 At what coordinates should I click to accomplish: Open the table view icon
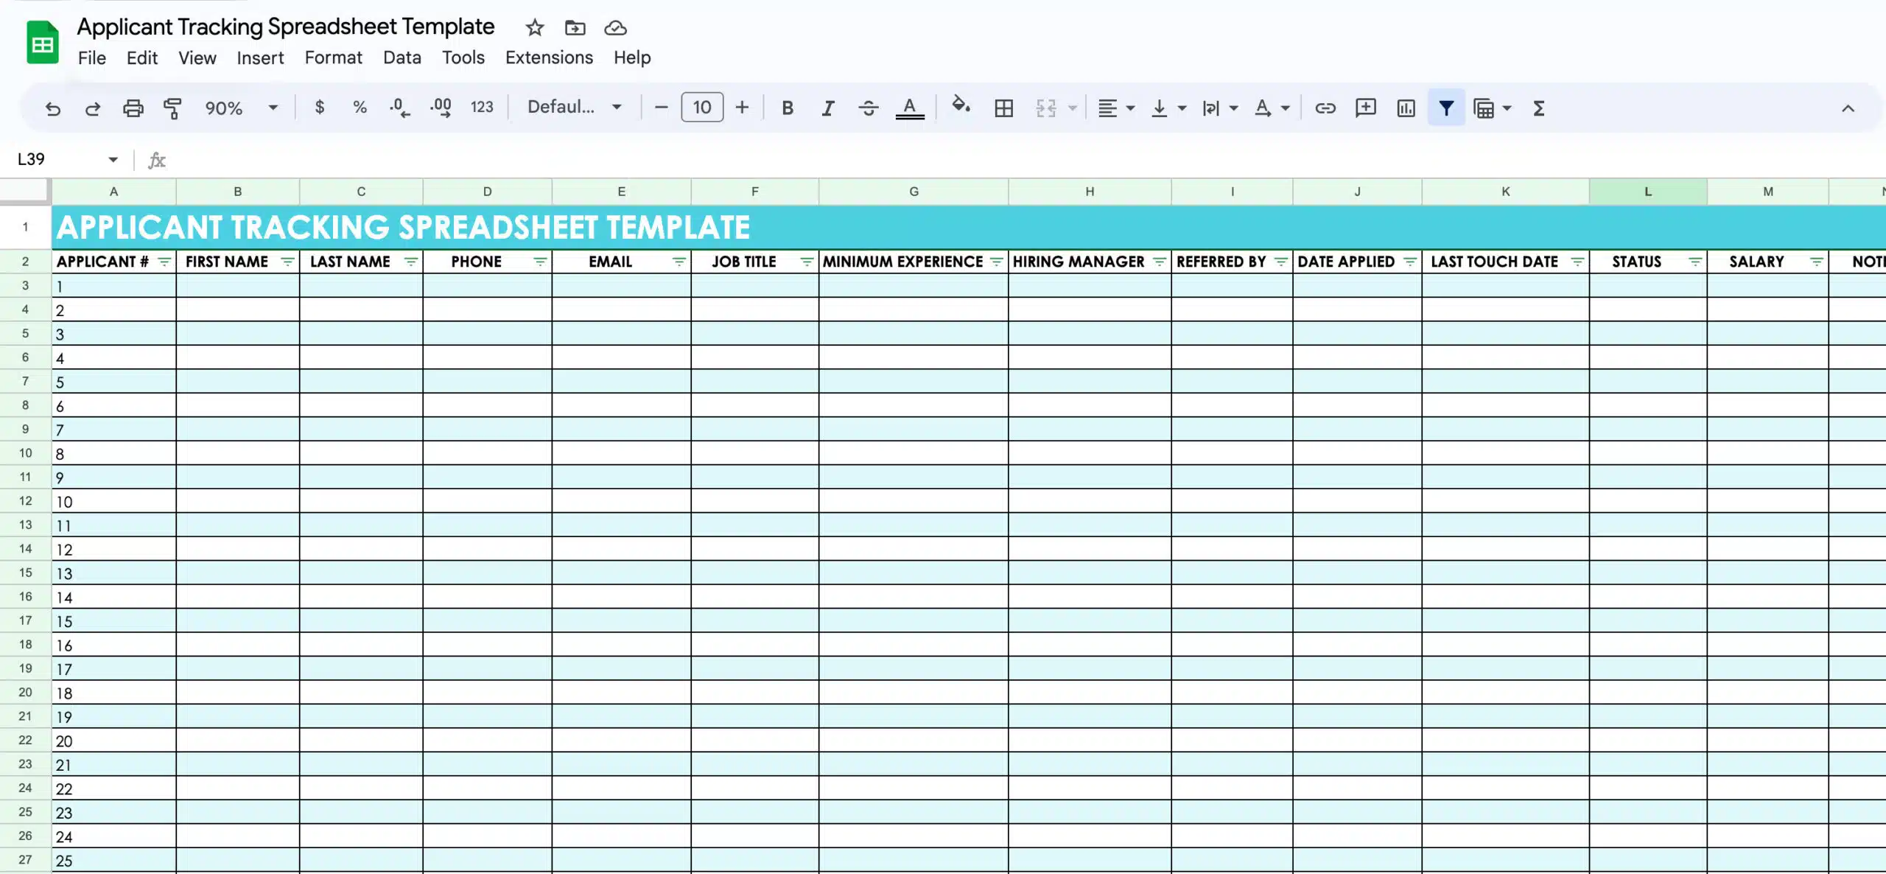(1484, 108)
